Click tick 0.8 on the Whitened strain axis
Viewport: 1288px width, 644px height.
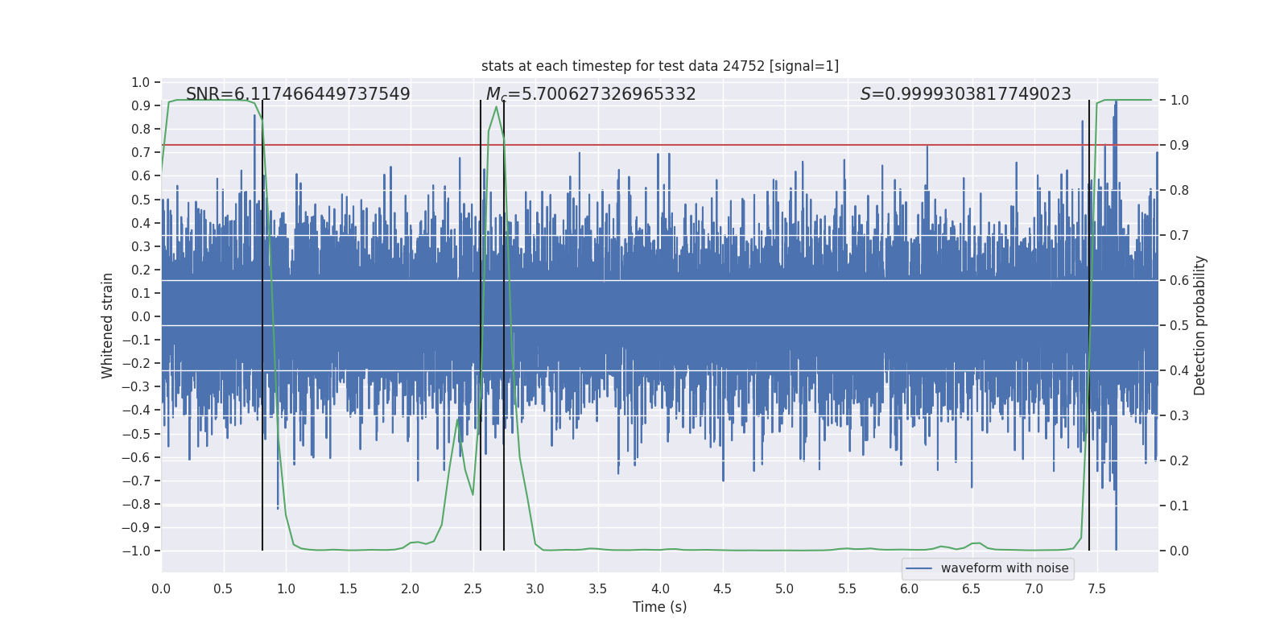pyautogui.click(x=141, y=129)
